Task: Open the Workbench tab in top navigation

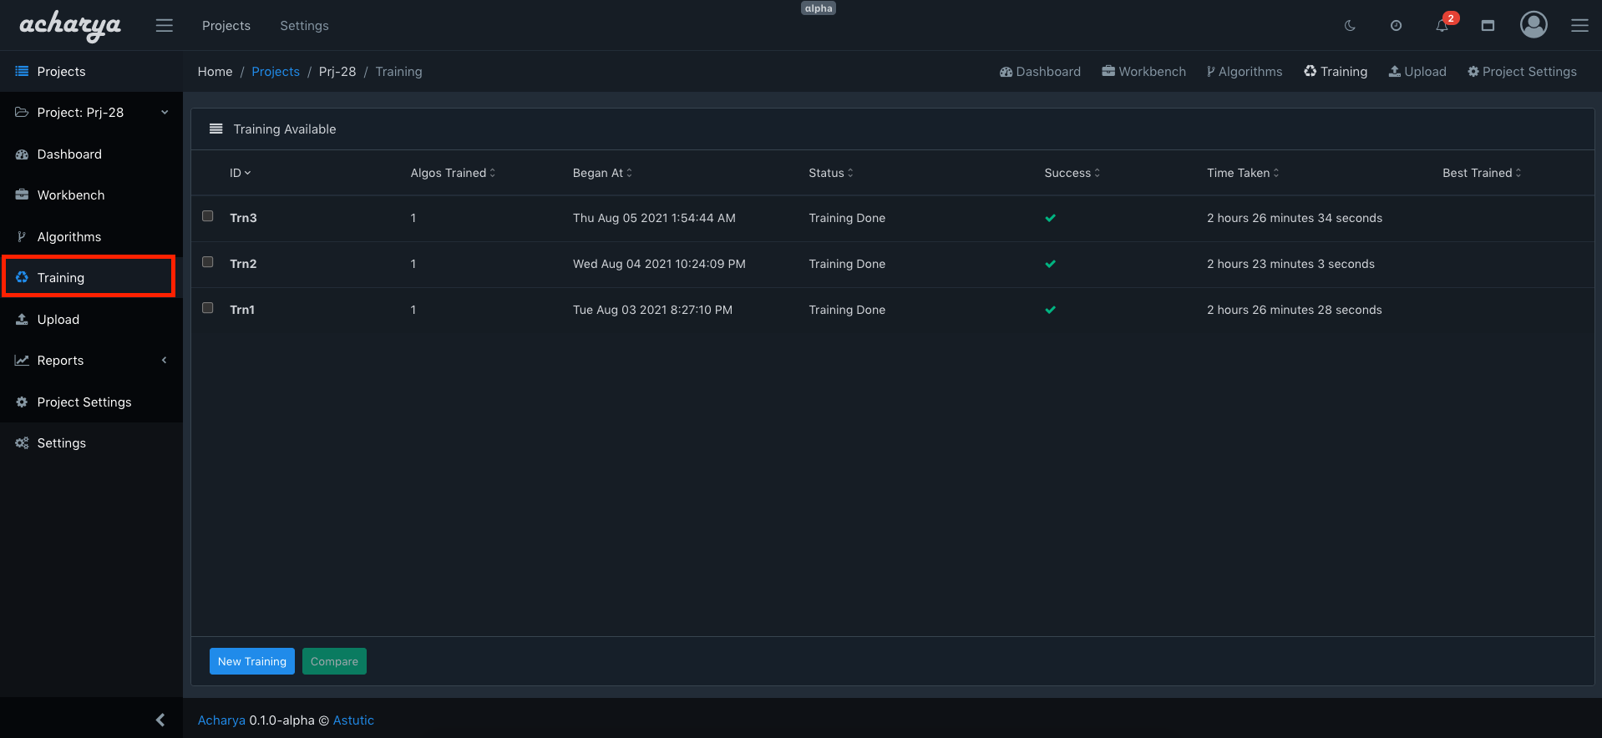Action: coord(1143,72)
